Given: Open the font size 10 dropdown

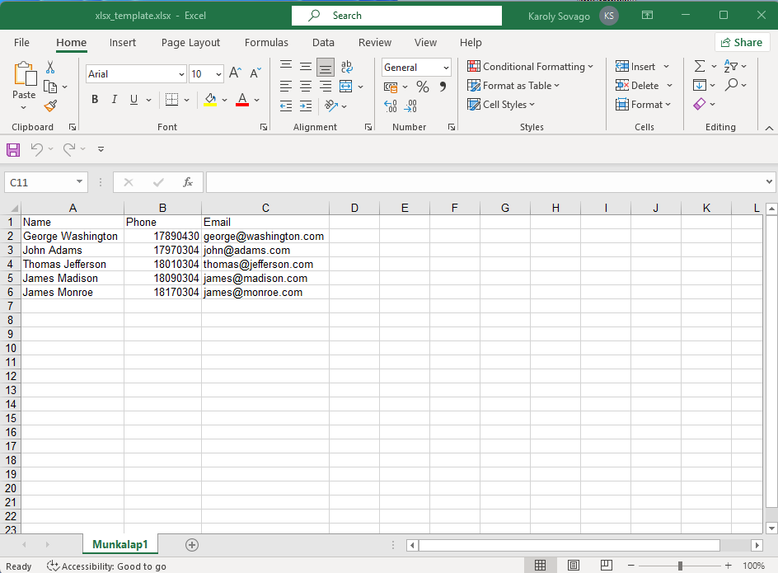Looking at the screenshot, I should 219,74.
